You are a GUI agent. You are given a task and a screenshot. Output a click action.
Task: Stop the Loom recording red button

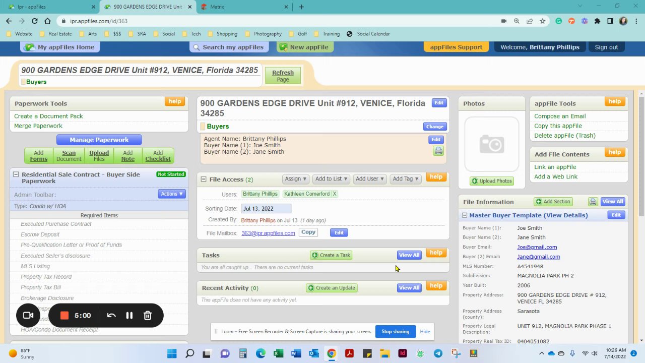64,315
